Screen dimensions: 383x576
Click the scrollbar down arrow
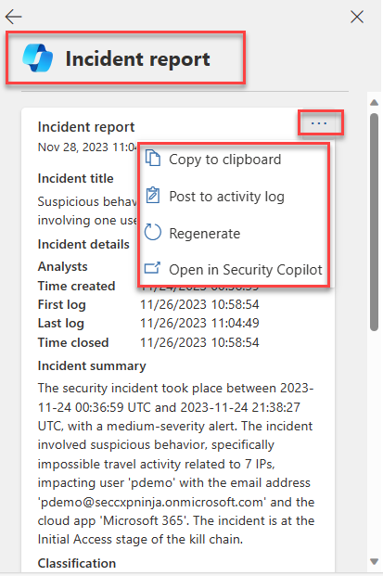click(374, 562)
